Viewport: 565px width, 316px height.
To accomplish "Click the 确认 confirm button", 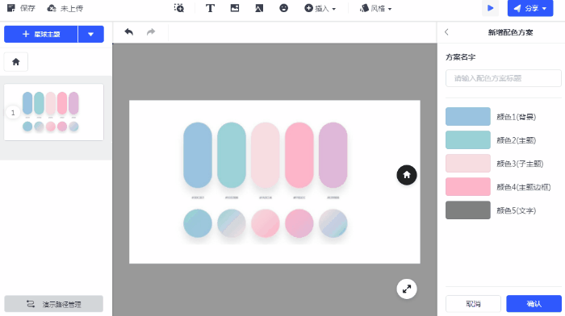I will [534, 304].
